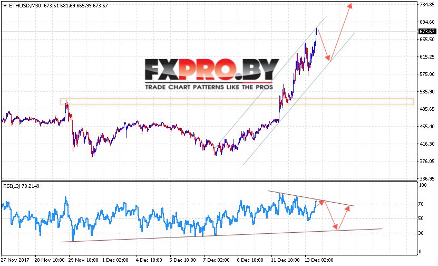The width and height of the screenshot is (438, 266).
Task: Click the 11 Dec 18:00 time label
Action: coord(285,260)
